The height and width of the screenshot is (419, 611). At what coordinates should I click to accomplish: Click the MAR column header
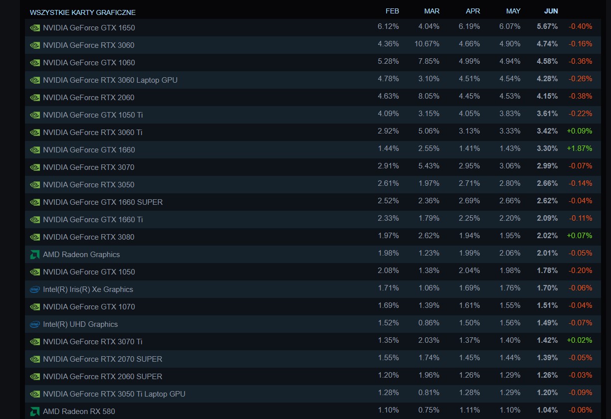432,11
